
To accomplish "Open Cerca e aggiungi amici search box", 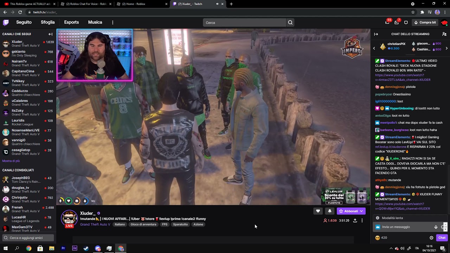I will pos(28,238).
